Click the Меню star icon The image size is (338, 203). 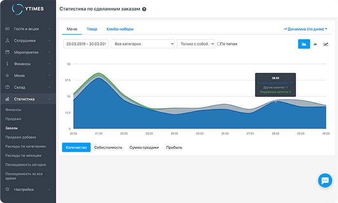click(x=7, y=76)
